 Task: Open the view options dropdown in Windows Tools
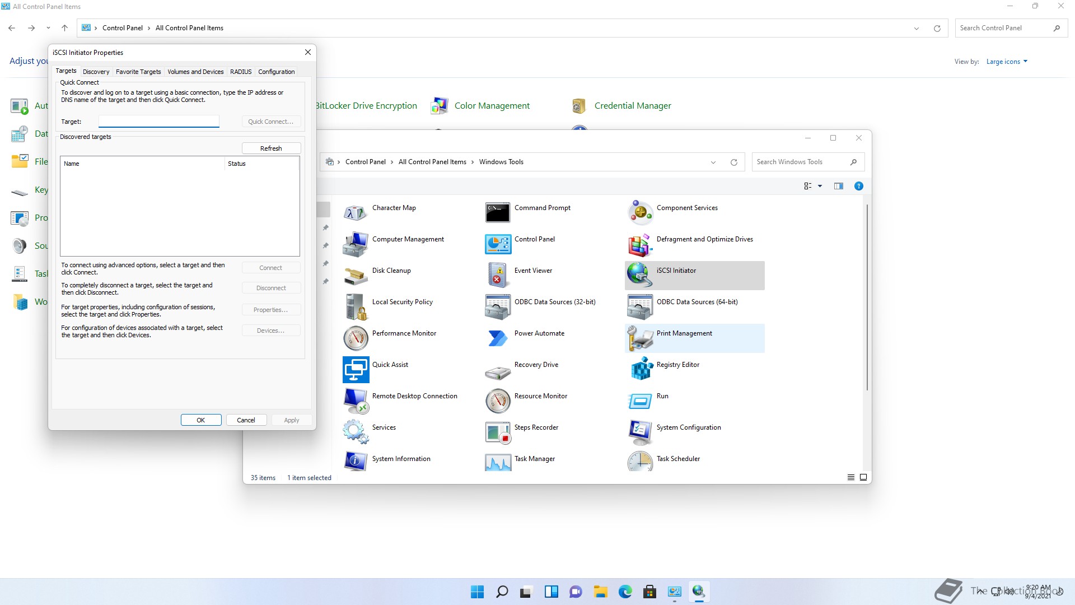coord(820,186)
